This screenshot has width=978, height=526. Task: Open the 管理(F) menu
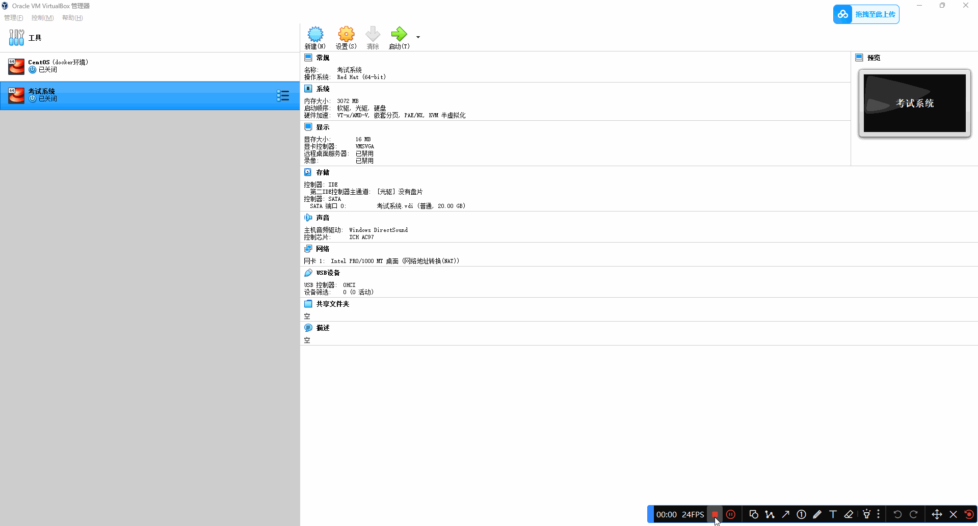point(14,18)
